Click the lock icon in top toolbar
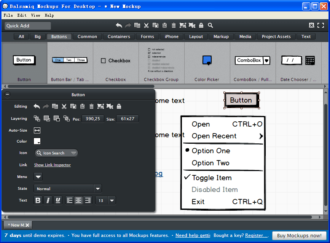The height and width of the screenshot is (243, 330). [x=201, y=25]
